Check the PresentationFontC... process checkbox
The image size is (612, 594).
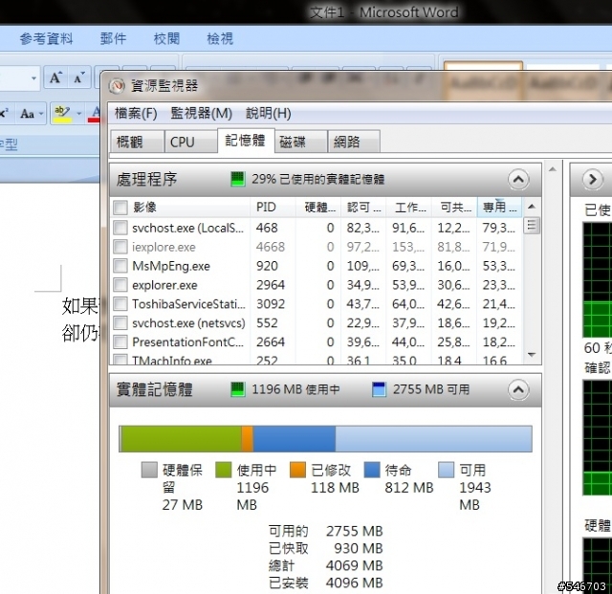coord(120,341)
